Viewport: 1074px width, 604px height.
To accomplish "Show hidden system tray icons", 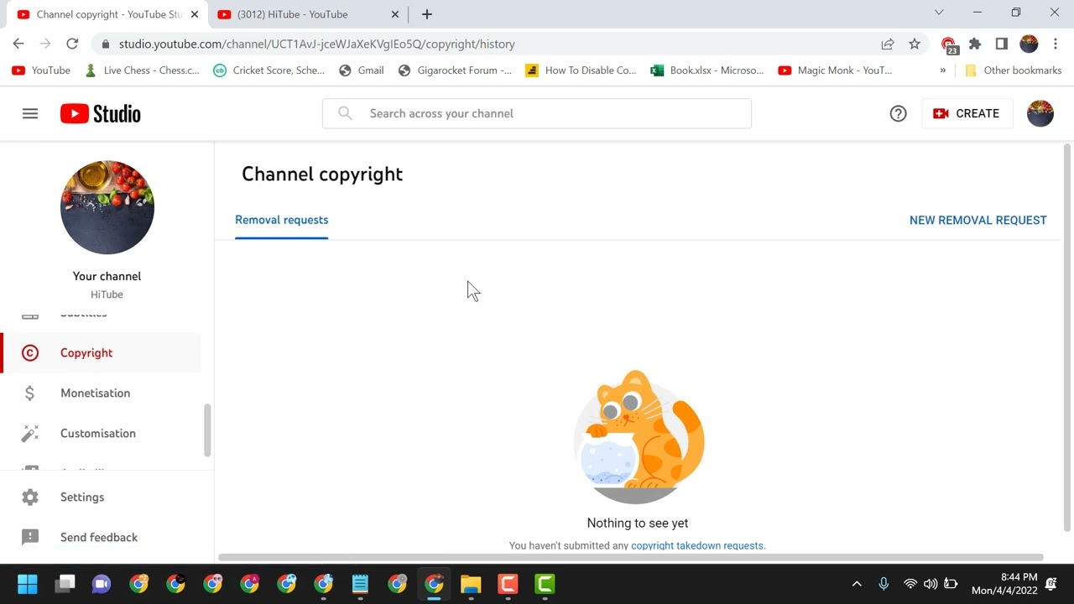I will click(857, 584).
